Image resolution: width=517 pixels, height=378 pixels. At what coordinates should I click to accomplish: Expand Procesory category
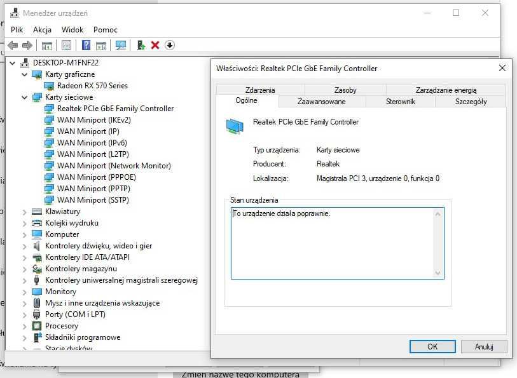click(x=24, y=327)
